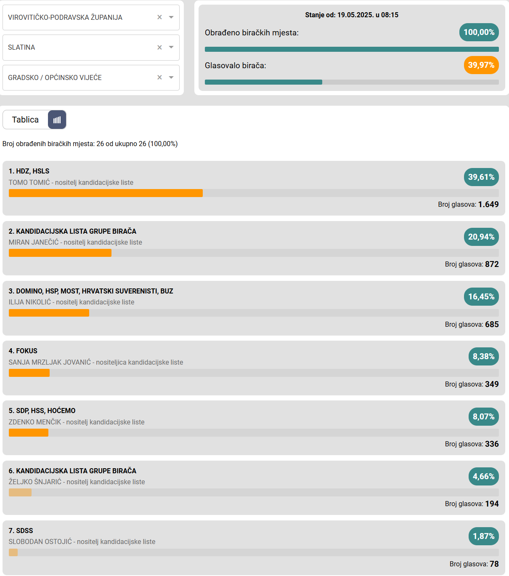The image size is (509, 576).
Task: Select the Tablica view button
Action: click(25, 120)
